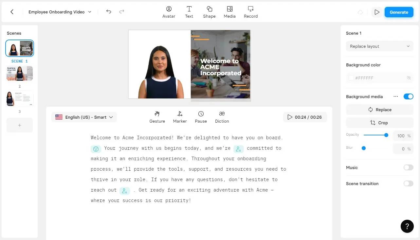This screenshot has width=420, height=240.
Task: Enable Music for Scene 1
Action: tap(408, 167)
